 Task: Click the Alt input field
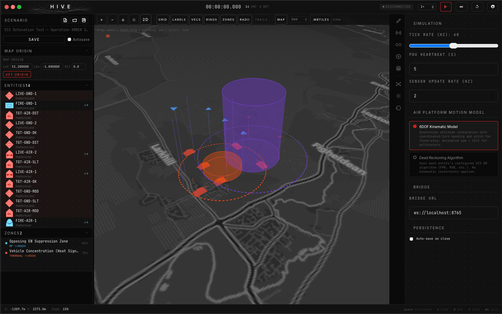[x=79, y=67]
